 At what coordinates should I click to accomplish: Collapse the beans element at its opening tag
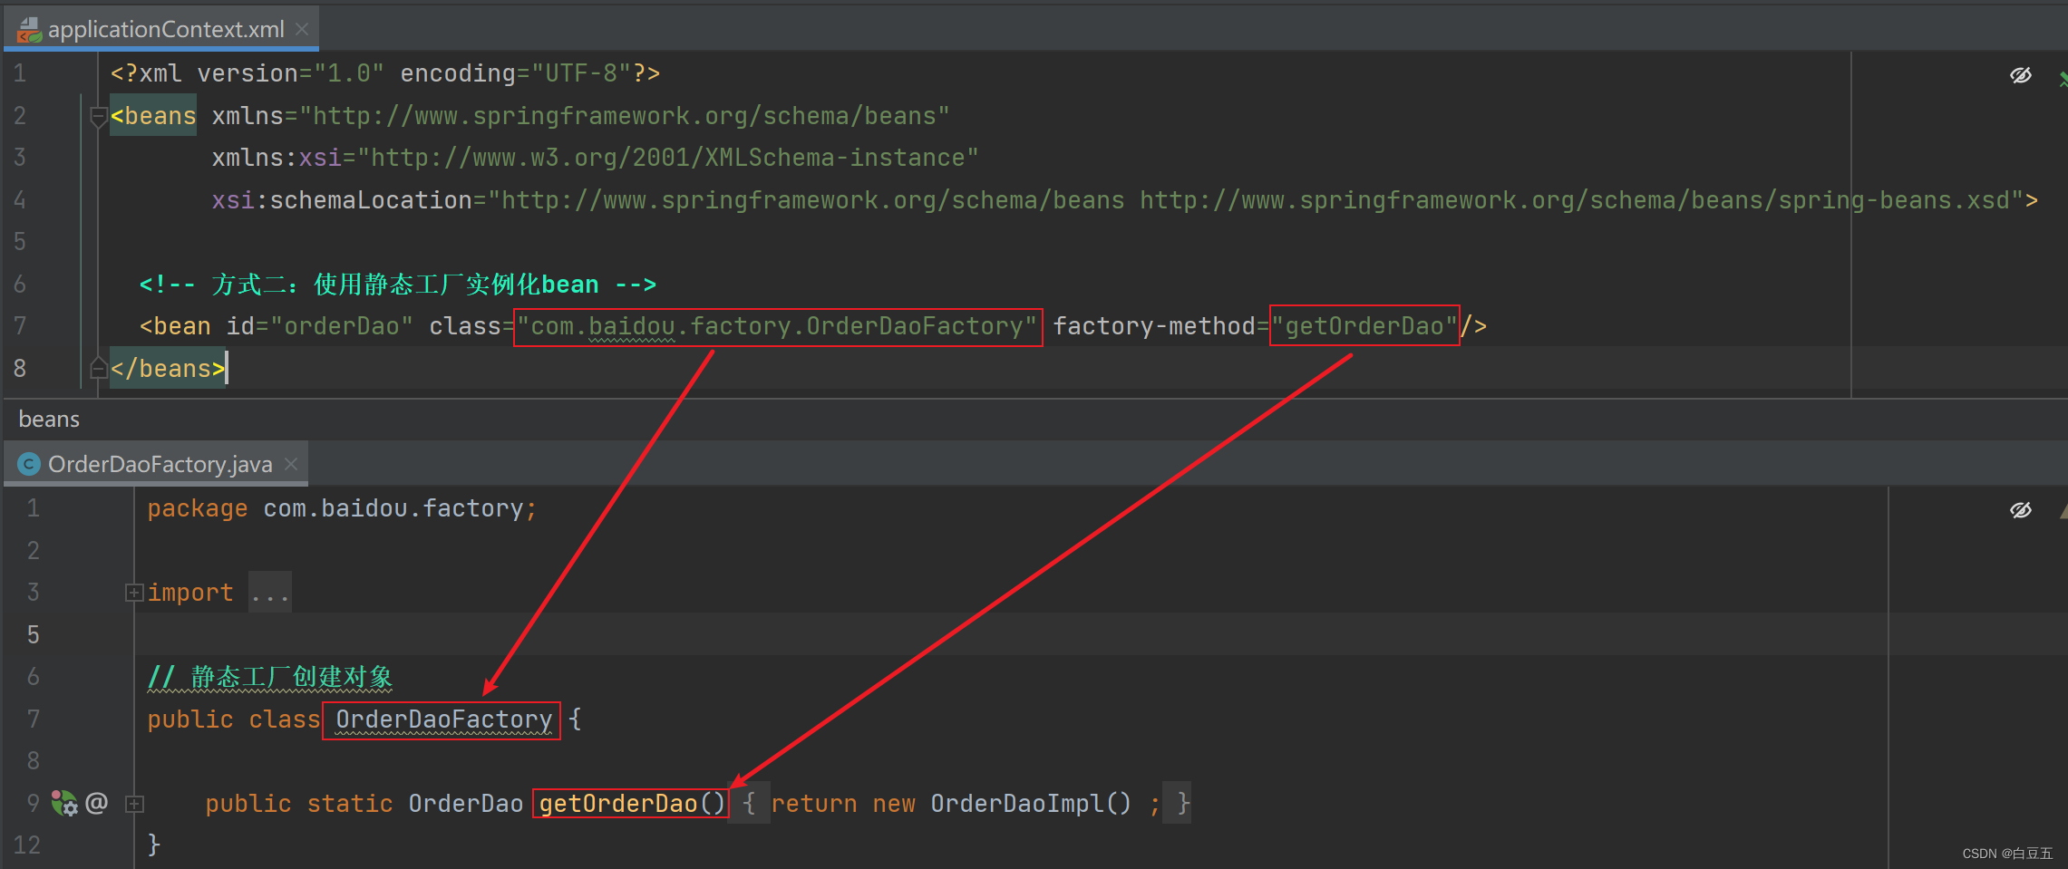[98, 116]
